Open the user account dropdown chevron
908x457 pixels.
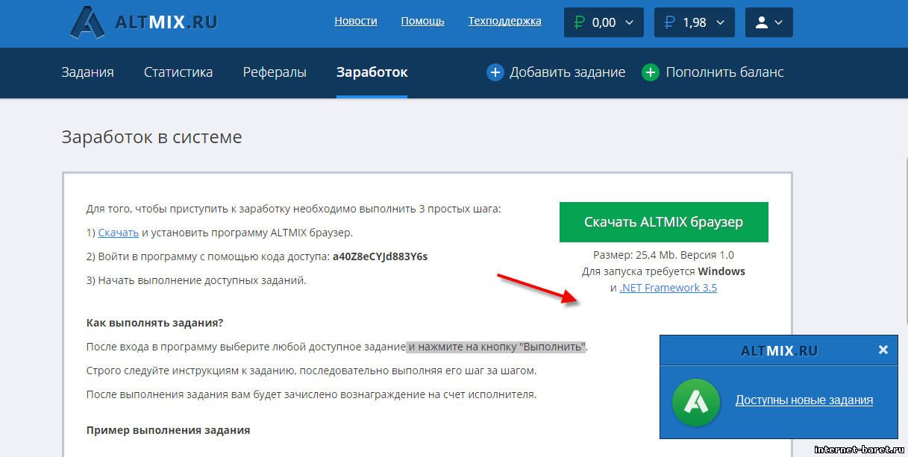click(779, 22)
